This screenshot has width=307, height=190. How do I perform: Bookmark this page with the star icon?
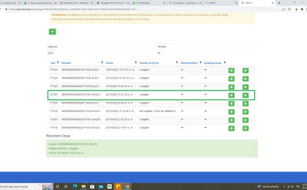(289, 9)
